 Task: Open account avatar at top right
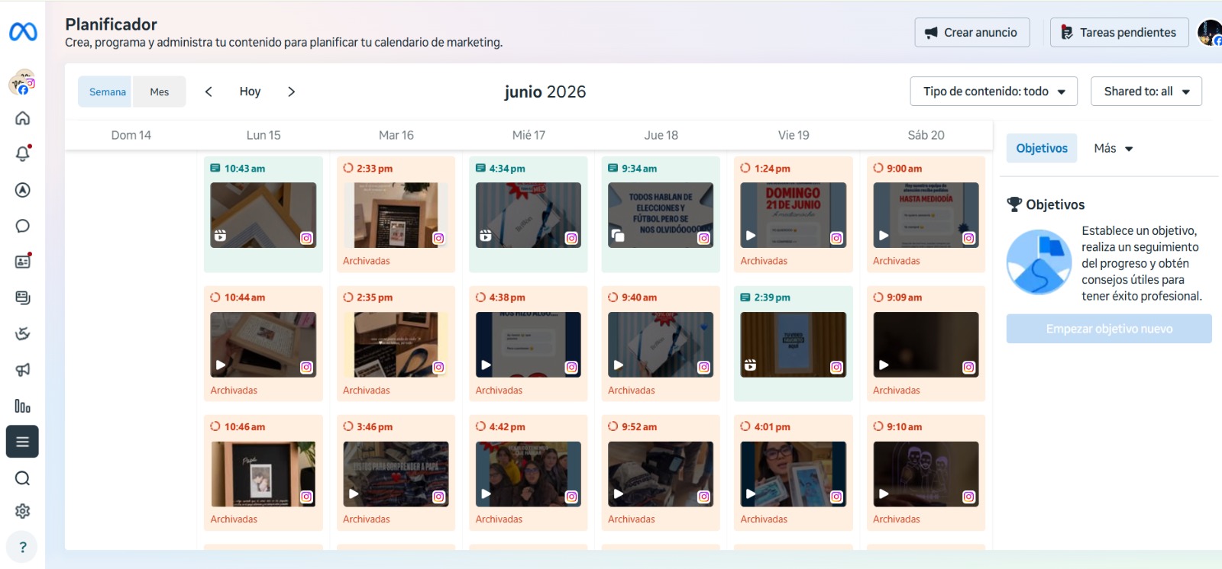click(x=1210, y=33)
